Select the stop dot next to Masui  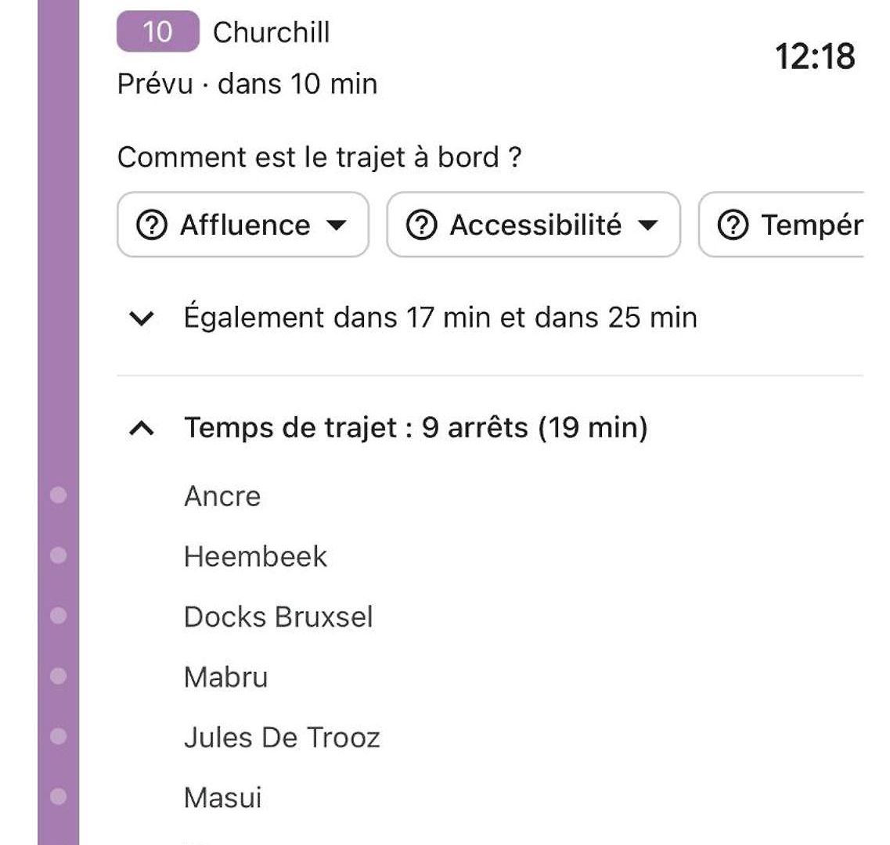[59, 796]
